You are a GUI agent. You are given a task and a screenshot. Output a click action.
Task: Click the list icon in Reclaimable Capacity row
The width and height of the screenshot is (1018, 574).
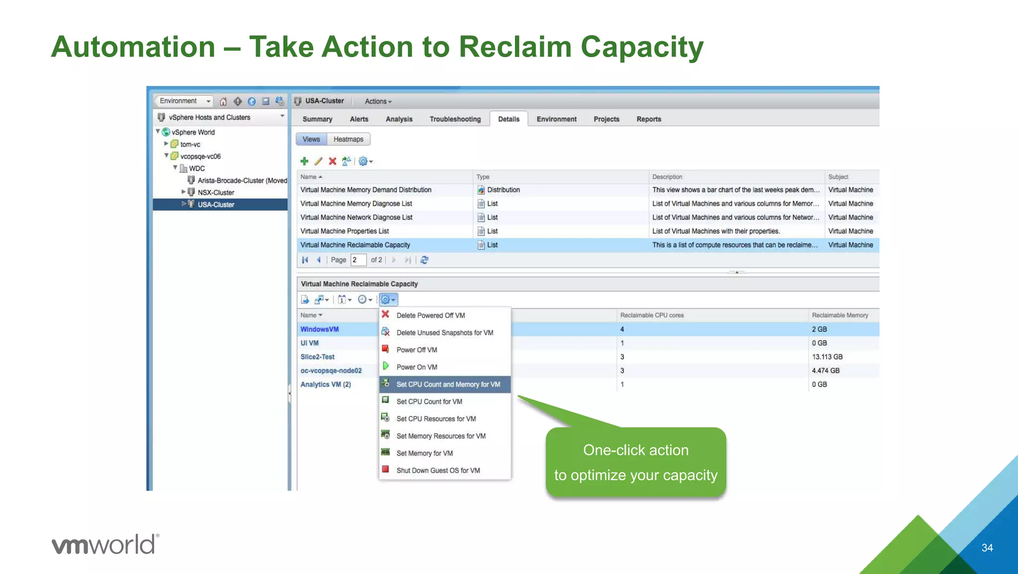[481, 245]
